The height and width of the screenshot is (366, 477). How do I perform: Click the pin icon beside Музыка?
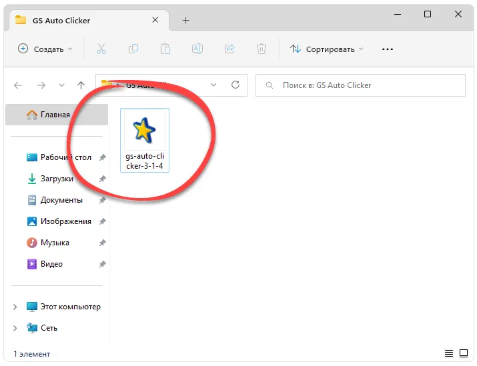tap(103, 243)
